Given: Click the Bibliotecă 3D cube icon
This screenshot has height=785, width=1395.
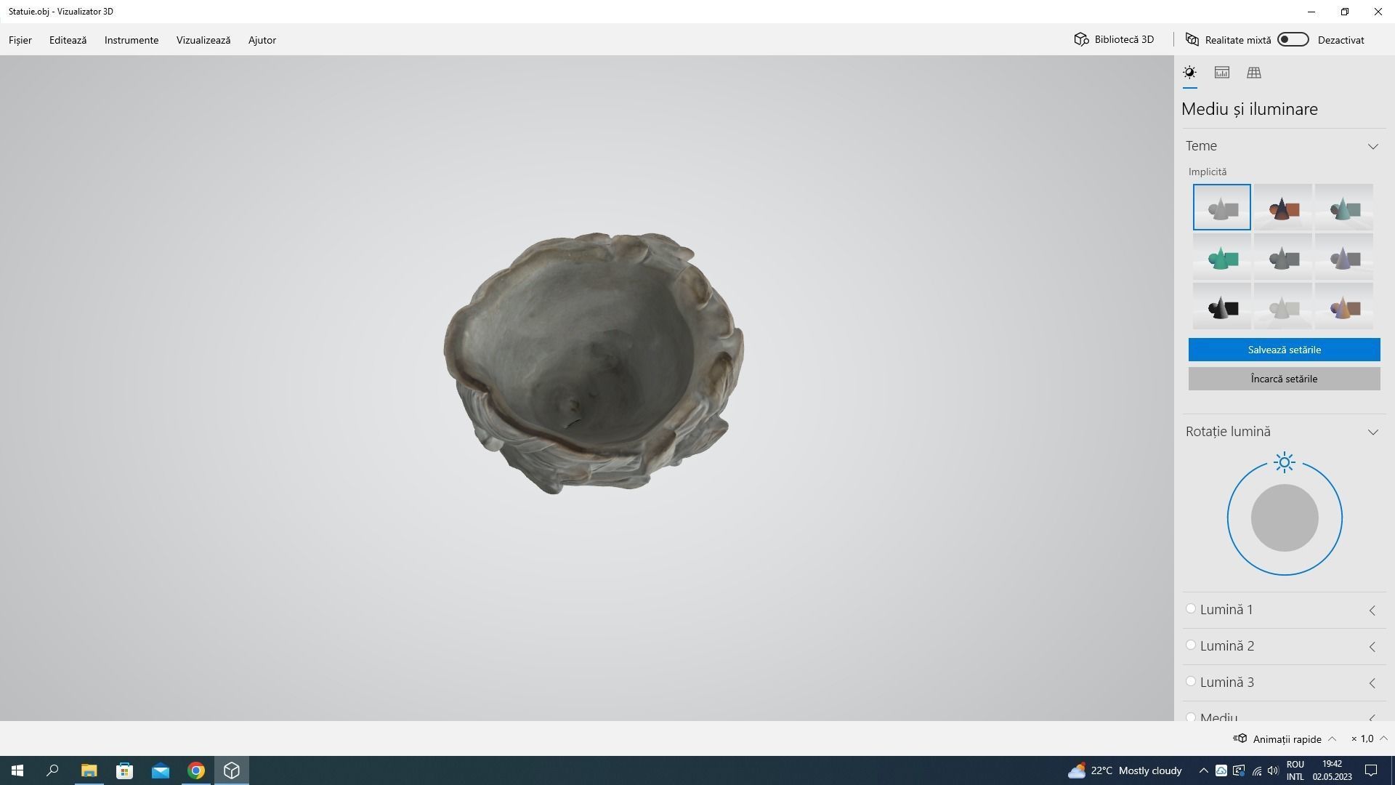Looking at the screenshot, I should pos(1081,39).
